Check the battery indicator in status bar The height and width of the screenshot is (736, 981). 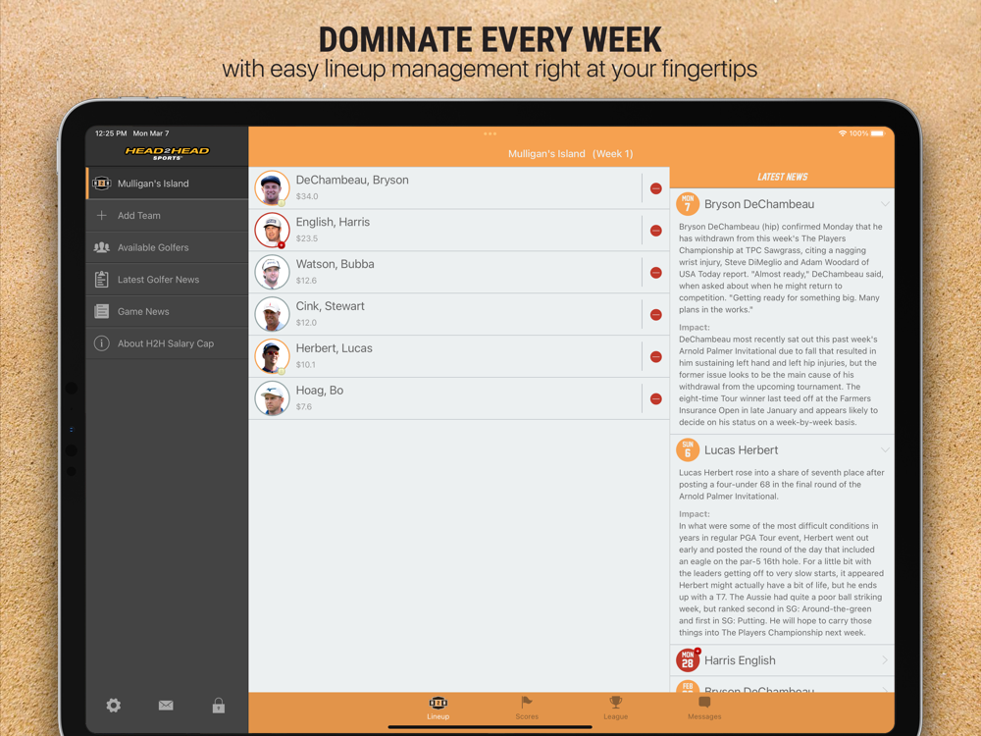pos(878,133)
